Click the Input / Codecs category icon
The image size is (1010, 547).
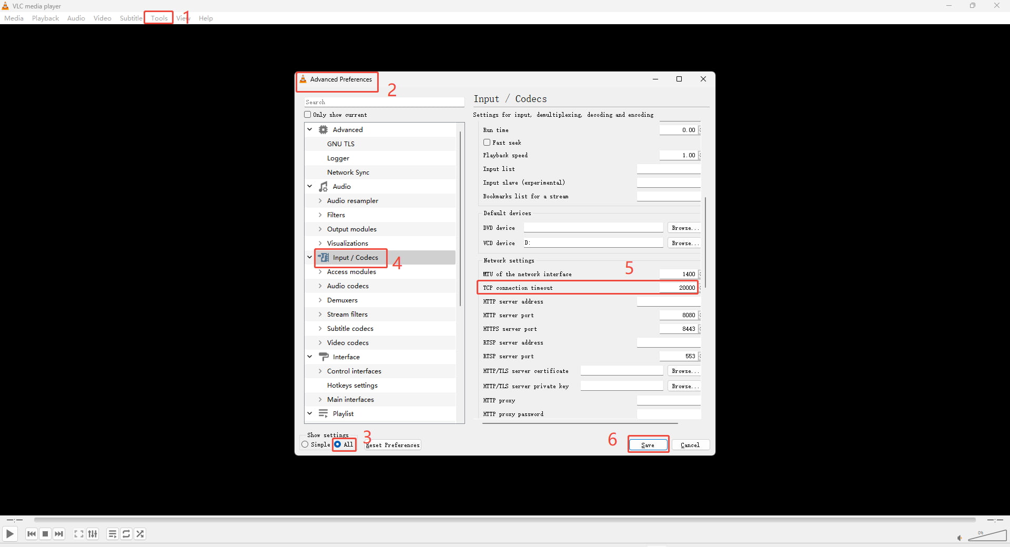point(324,257)
